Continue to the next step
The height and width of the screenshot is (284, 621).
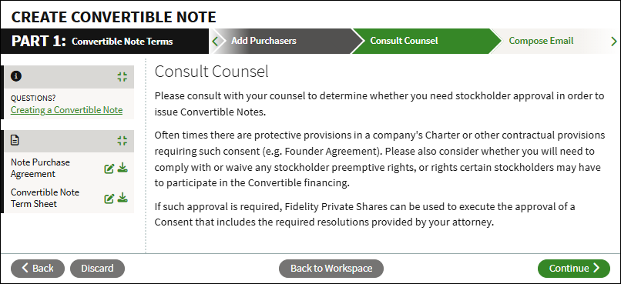(574, 268)
